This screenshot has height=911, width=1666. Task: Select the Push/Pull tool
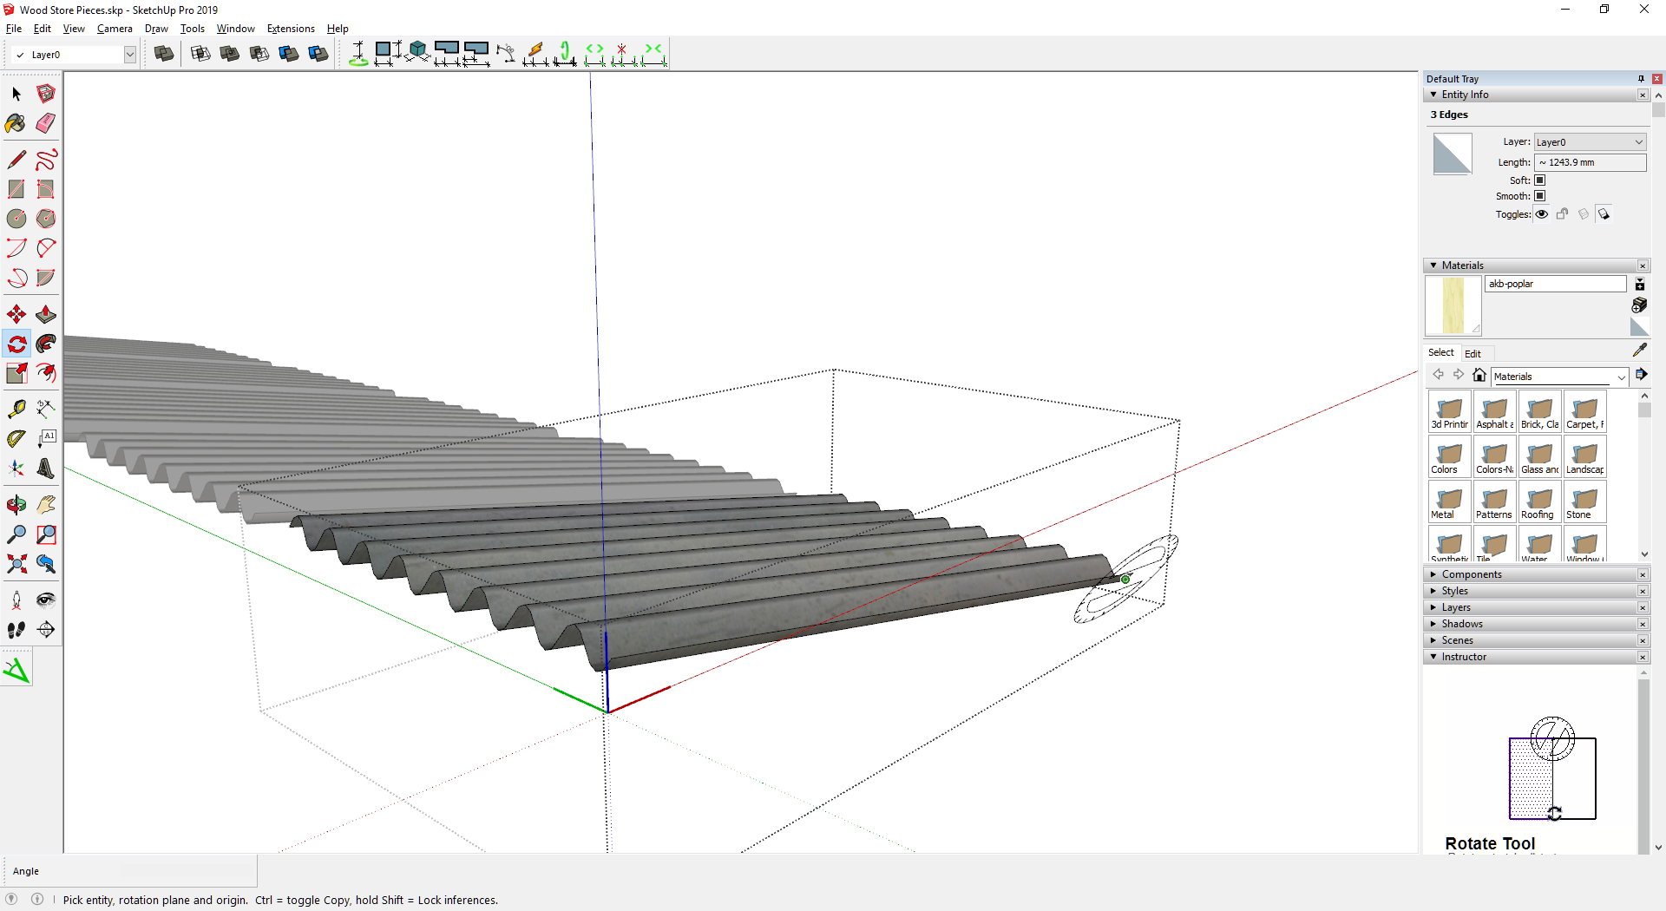point(46,314)
